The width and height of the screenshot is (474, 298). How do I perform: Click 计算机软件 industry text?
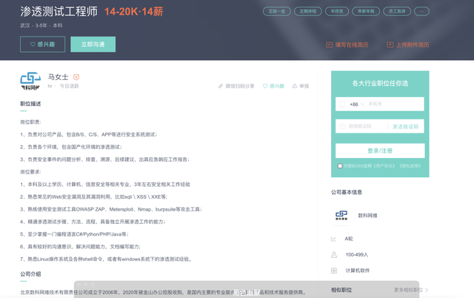click(357, 271)
